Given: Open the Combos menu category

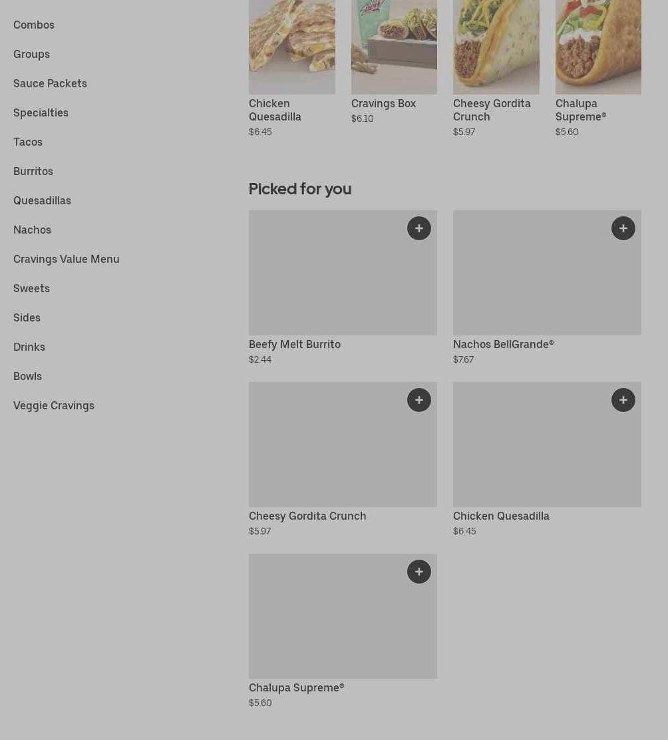Looking at the screenshot, I should coord(34,25).
